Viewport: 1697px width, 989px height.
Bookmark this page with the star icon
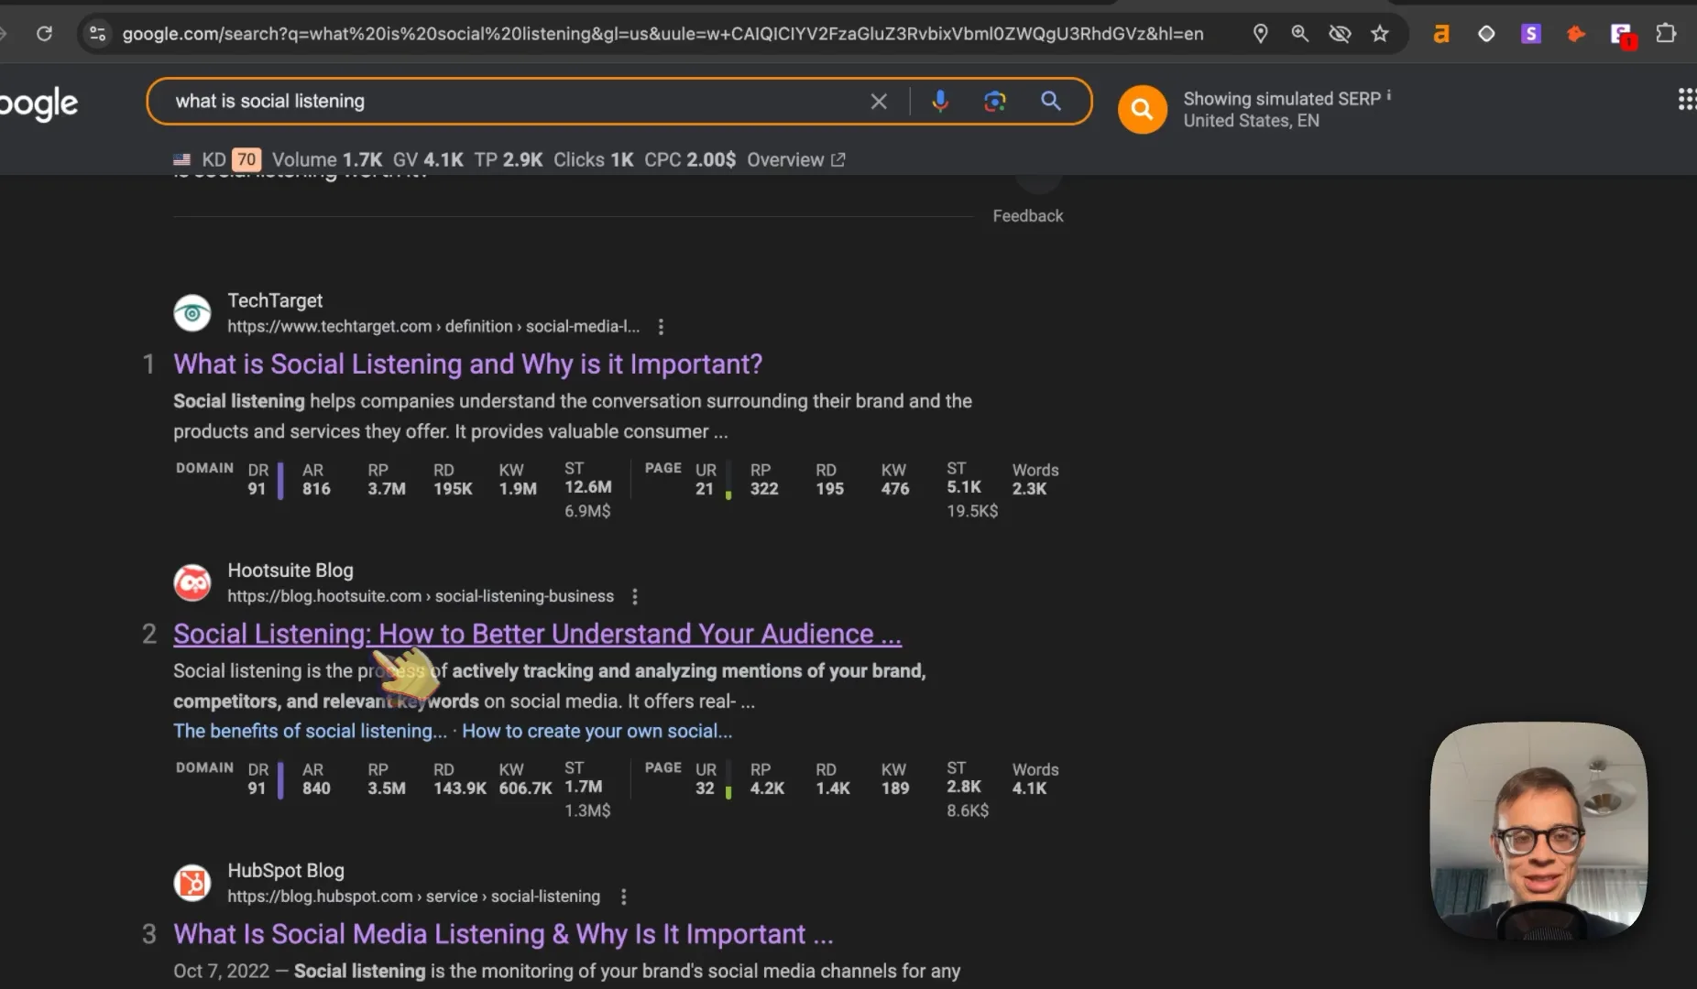1380,34
